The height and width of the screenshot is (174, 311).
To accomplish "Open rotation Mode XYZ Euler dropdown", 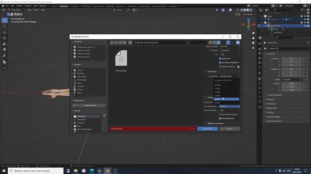I will pyautogui.click(x=292, y=79).
